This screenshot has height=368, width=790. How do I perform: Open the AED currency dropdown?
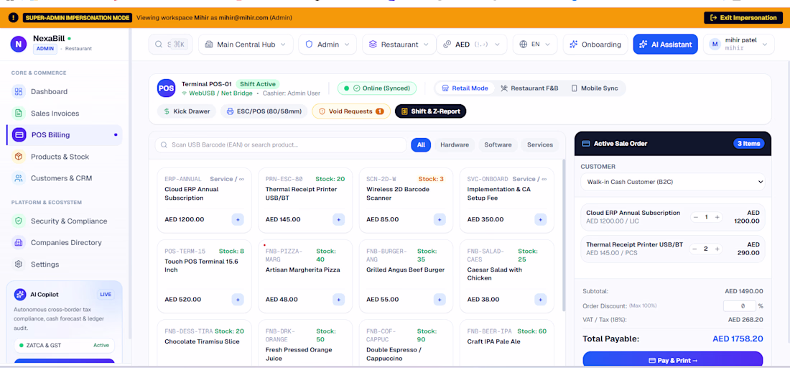(x=472, y=45)
